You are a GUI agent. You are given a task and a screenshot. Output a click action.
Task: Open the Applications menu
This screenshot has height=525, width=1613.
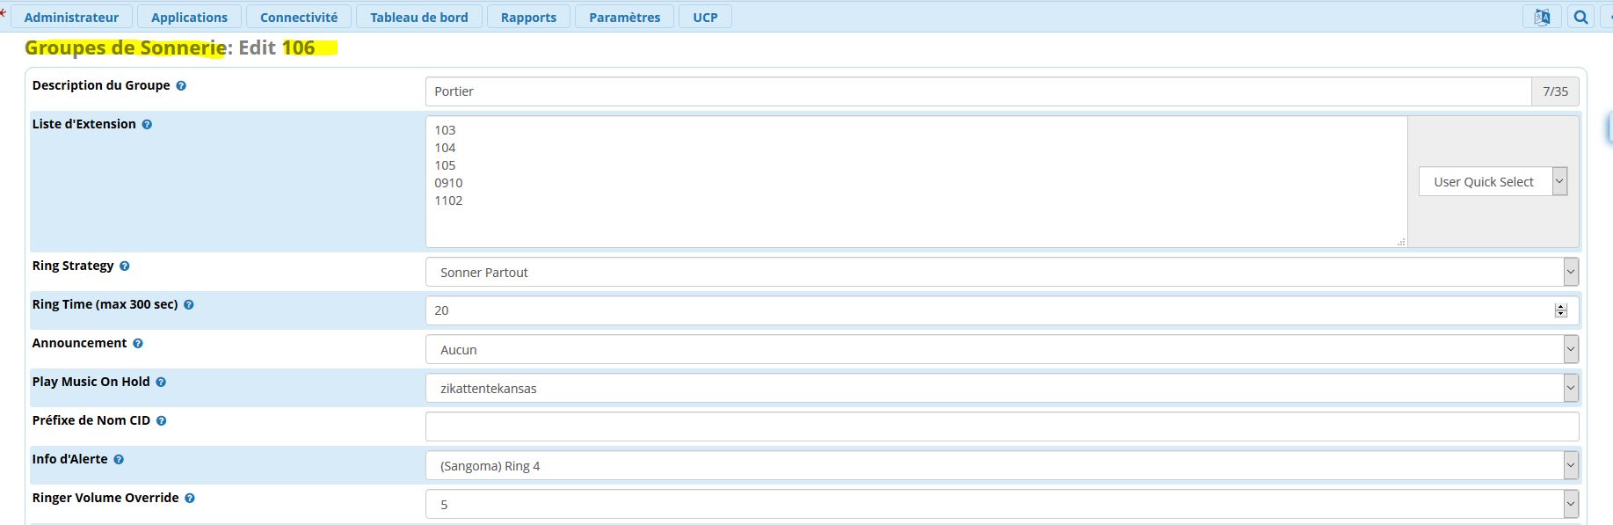pos(189,17)
